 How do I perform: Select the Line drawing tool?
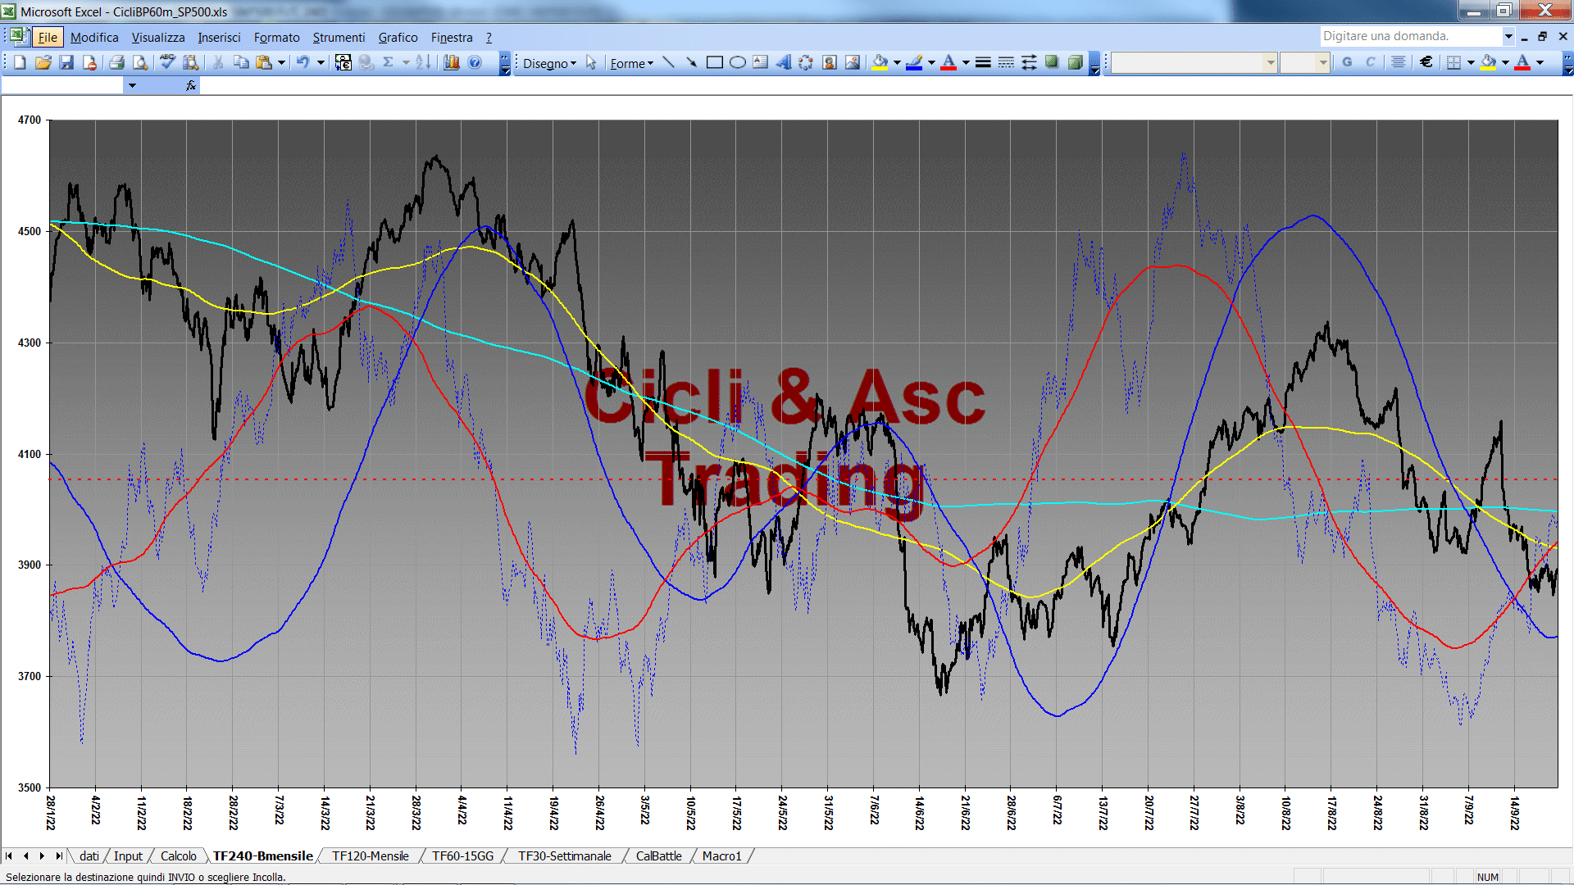tap(669, 62)
